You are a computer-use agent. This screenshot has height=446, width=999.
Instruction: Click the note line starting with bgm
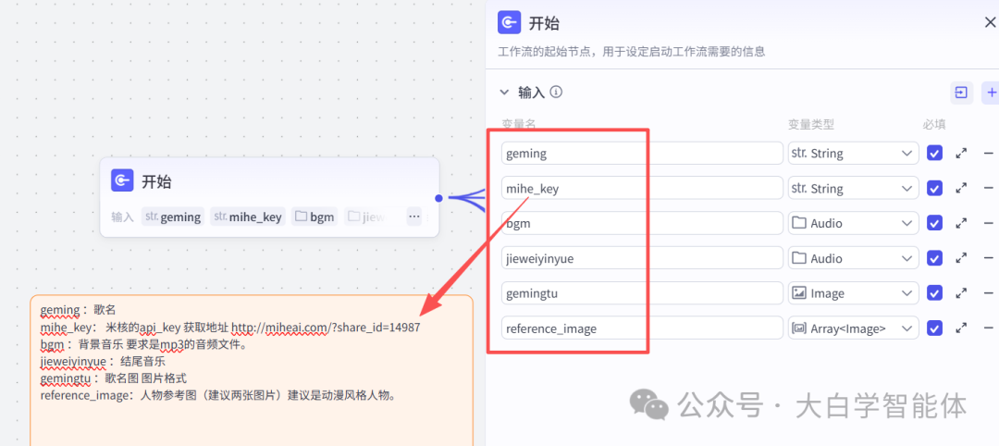(143, 345)
